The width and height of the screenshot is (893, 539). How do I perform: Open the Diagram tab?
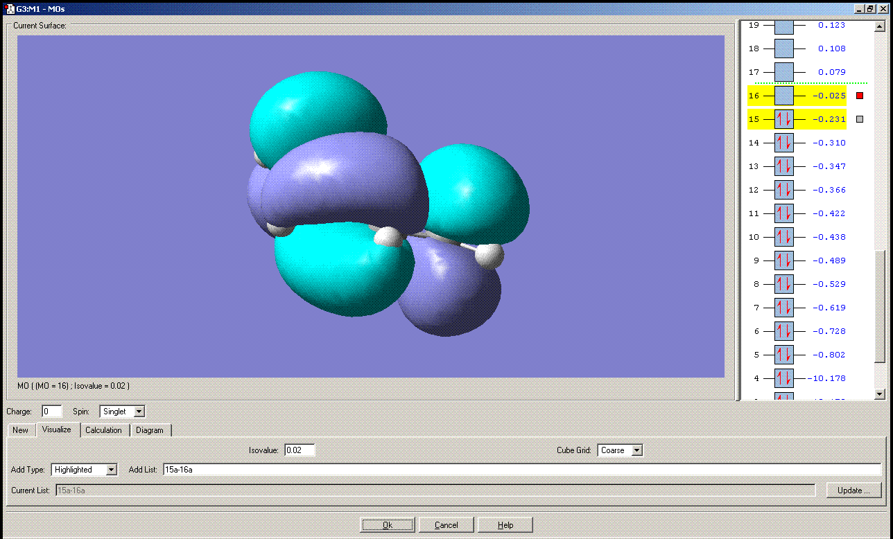150,430
